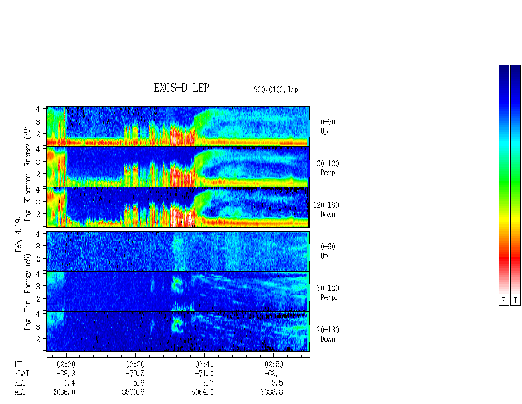
Task: Select the electron panel 60-120 Perp. label
Action: (328, 168)
